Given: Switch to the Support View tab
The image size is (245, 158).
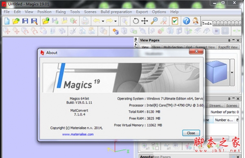Looking at the screenshot, I should click(205, 47).
